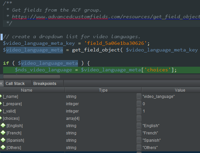The image size is (200, 153).
Task: Click the 'choices' string in highlighted line
Action: coord(158,70)
